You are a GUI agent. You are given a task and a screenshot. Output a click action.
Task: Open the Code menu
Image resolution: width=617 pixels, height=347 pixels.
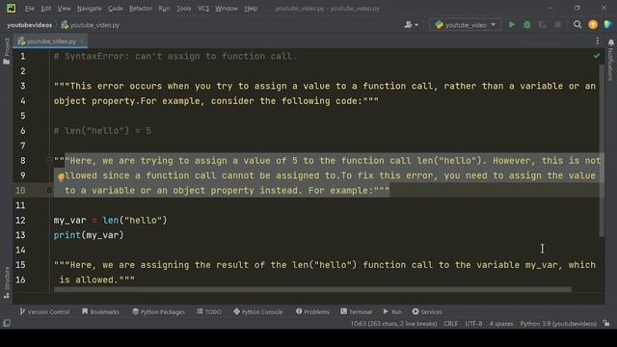pyautogui.click(x=116, y=9)
